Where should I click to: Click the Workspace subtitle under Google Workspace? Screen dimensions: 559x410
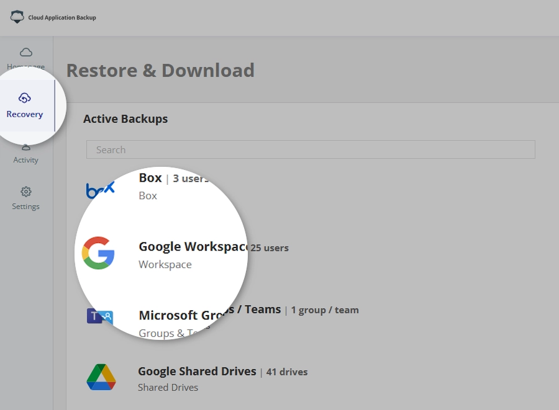[x=165, y=264]
